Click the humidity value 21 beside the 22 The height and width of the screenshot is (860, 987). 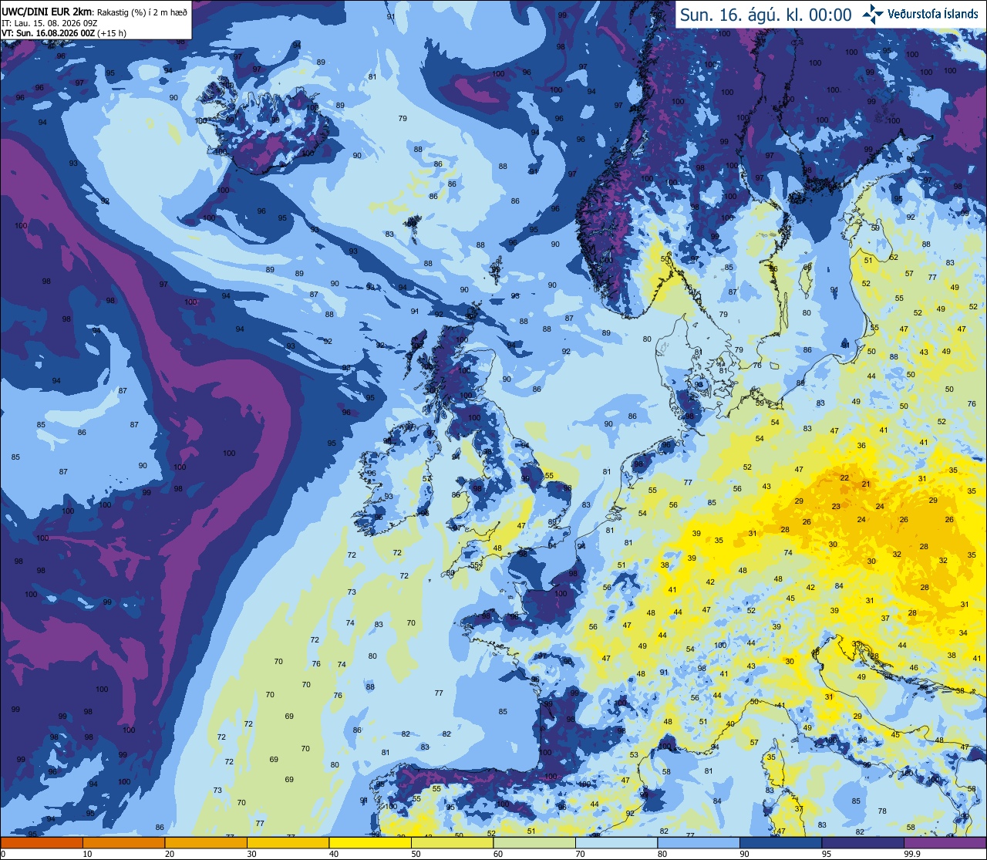point(866,484)
